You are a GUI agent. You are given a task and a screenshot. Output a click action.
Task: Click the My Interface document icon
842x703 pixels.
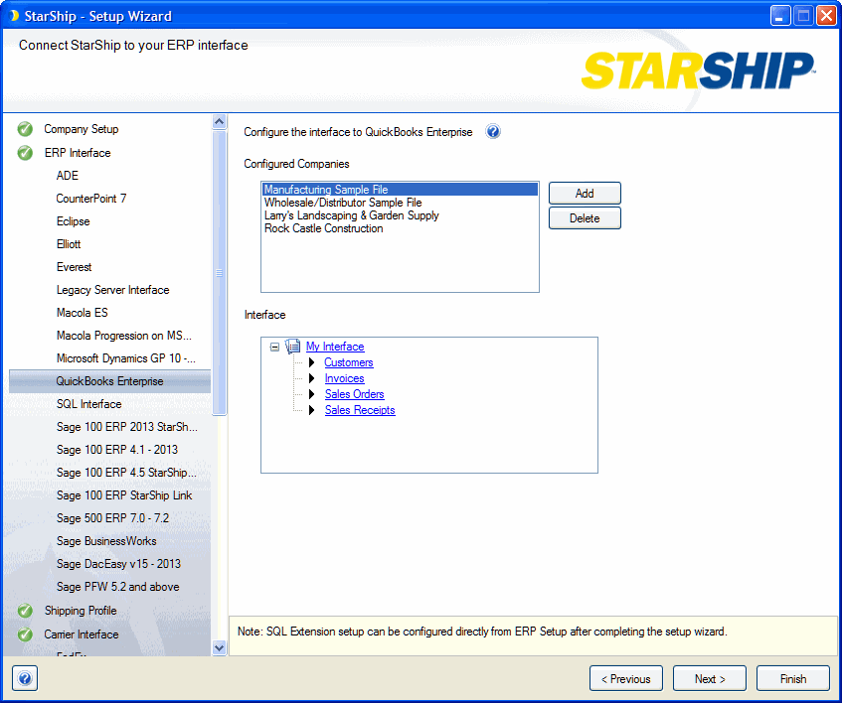coord(292,347)
